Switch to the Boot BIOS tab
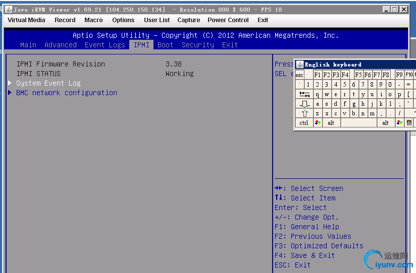Image resolution: width=416 pixels, height=273 pixels. point(165,45)
